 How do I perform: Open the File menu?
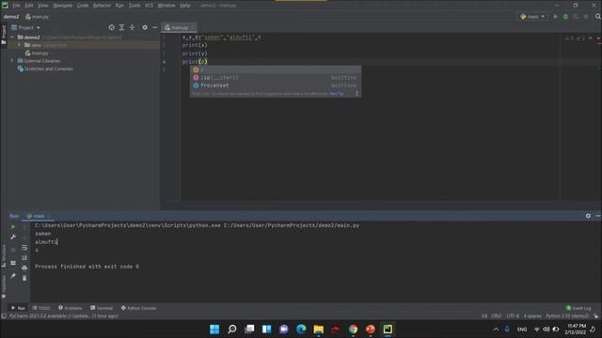(16, 6)
